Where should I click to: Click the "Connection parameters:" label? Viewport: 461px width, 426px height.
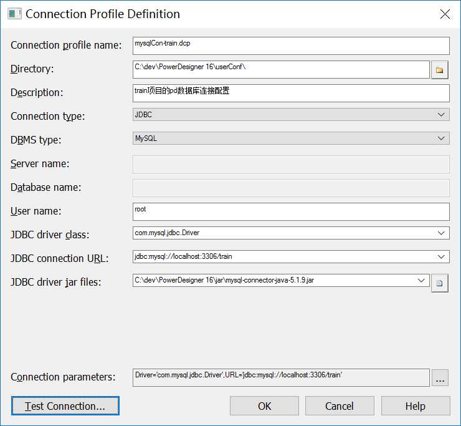coord(63,377)
